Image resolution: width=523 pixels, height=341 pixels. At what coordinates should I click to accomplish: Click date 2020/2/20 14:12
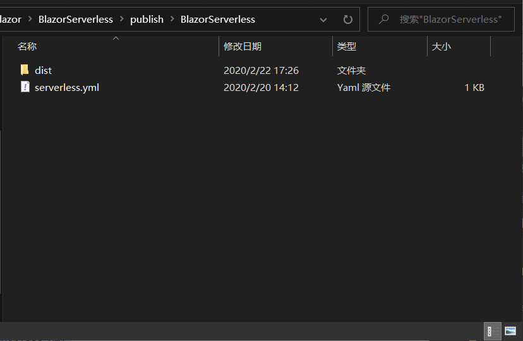[261, 87]
